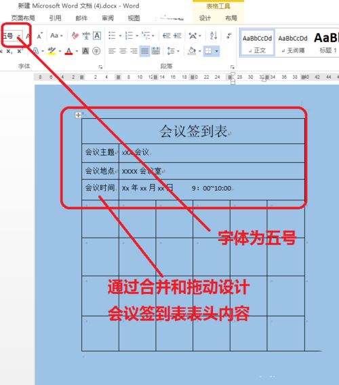Open the 引用 ribbon tab
Screen dimensions: 339x385
(x=55, y=18)
